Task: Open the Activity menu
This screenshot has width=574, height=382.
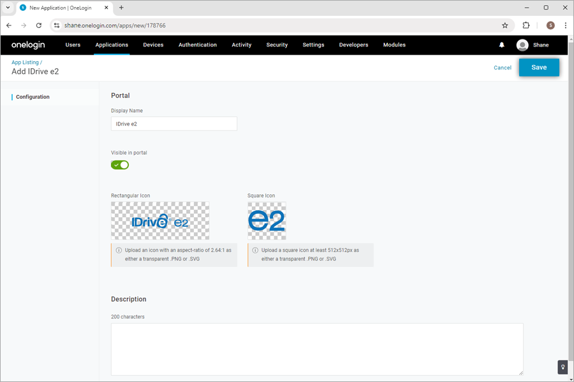Action: tap(242, 45)
